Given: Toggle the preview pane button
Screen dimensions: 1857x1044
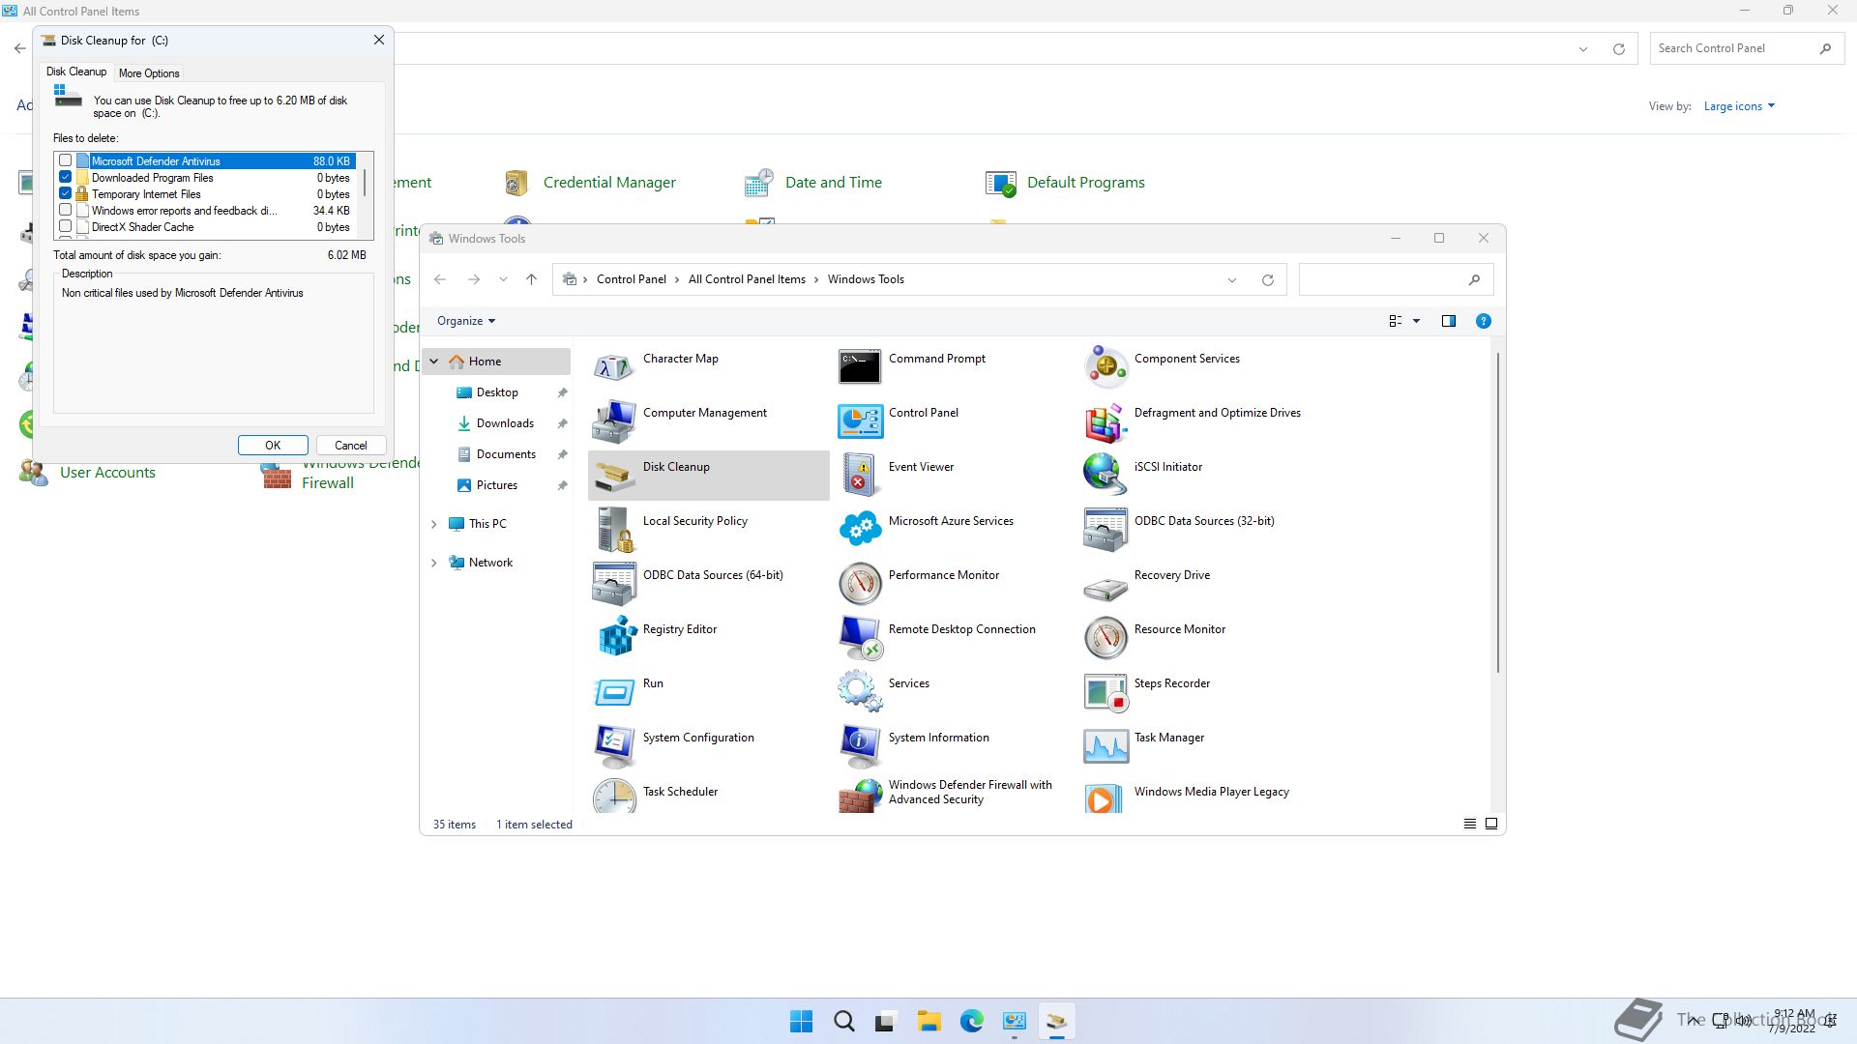Looking at the screenshot, I should click(1449, 321).
